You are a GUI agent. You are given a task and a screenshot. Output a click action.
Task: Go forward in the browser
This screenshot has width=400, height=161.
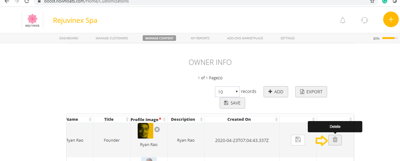click(x=17, y=1)
